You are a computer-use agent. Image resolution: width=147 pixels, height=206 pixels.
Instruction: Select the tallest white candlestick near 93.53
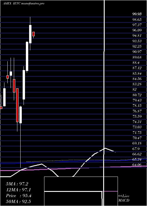27,56
